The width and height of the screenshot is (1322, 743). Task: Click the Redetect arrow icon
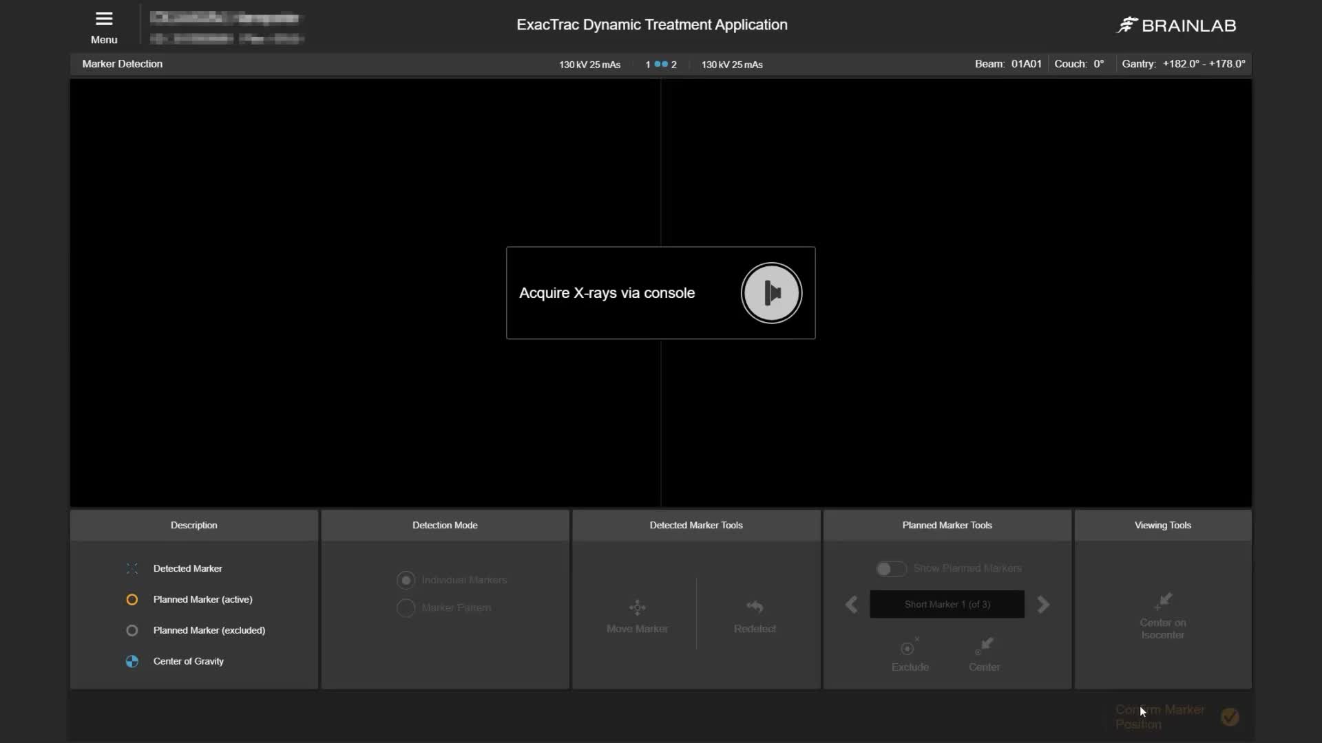pos(755,606)
